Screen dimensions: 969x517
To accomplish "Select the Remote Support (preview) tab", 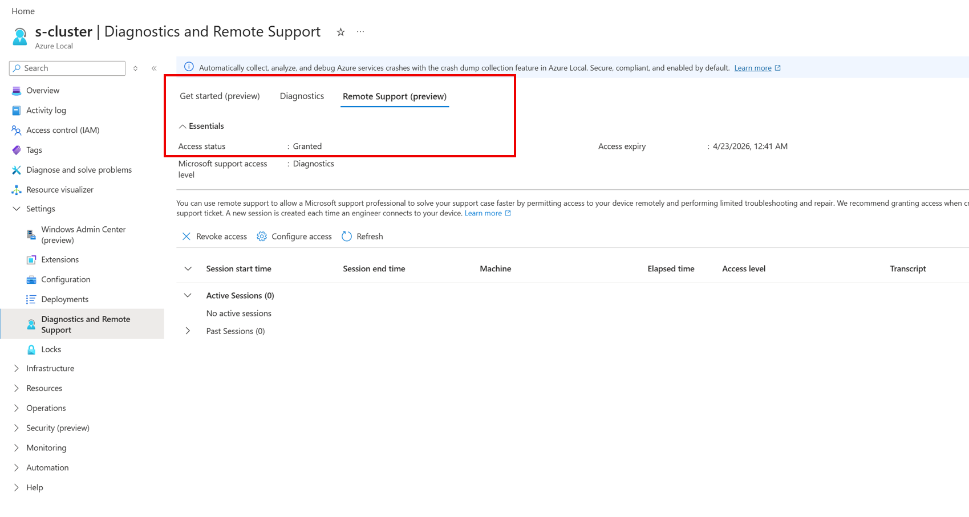I will (x=395, y=97).
